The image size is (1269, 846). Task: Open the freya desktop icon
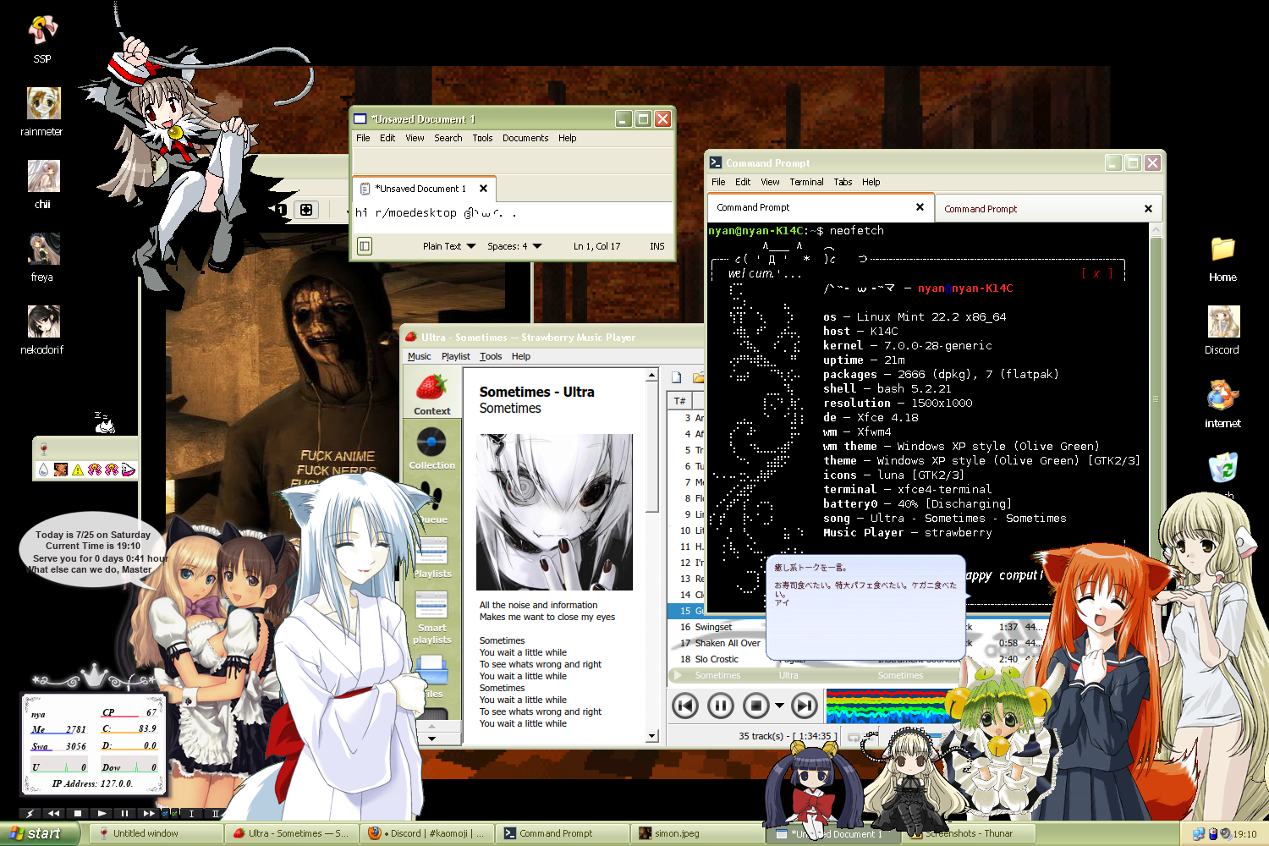42,255
